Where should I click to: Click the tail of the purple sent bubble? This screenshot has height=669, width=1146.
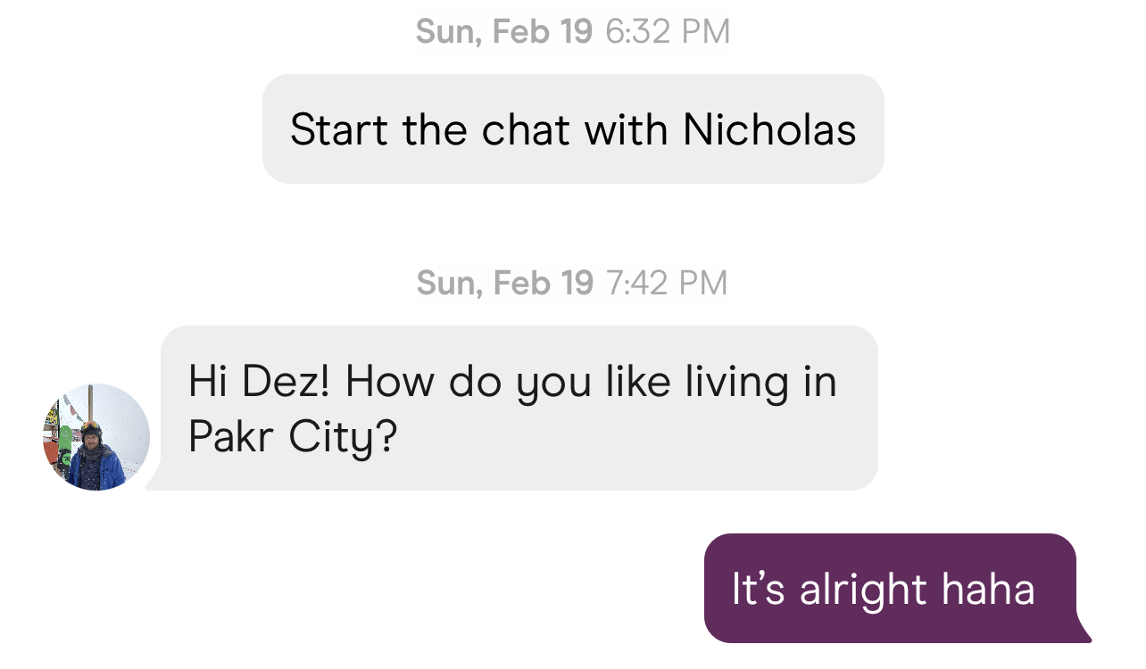(x=1084, y=632)
